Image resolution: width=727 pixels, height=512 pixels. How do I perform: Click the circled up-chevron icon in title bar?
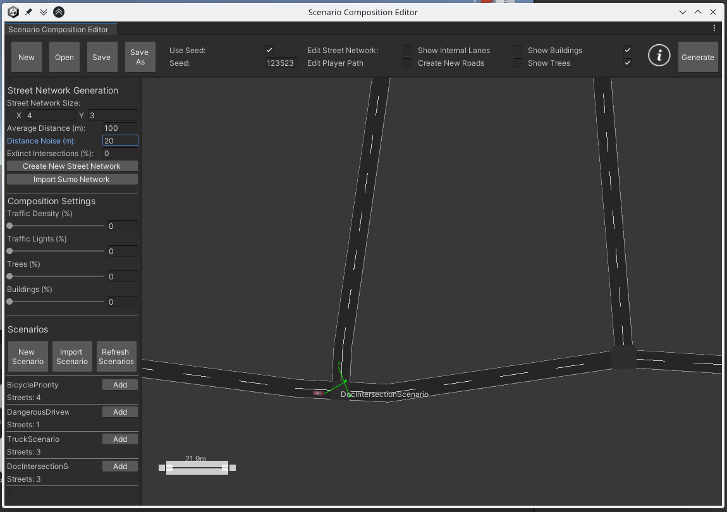click(59, 12)
